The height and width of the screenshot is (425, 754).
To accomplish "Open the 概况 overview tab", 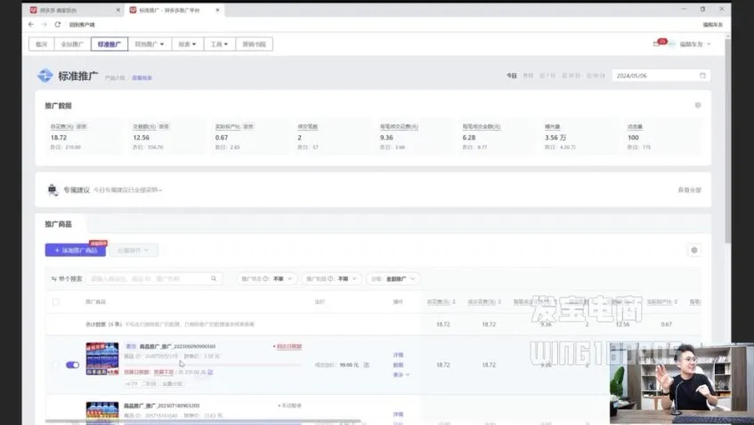I will click(39, 44).
